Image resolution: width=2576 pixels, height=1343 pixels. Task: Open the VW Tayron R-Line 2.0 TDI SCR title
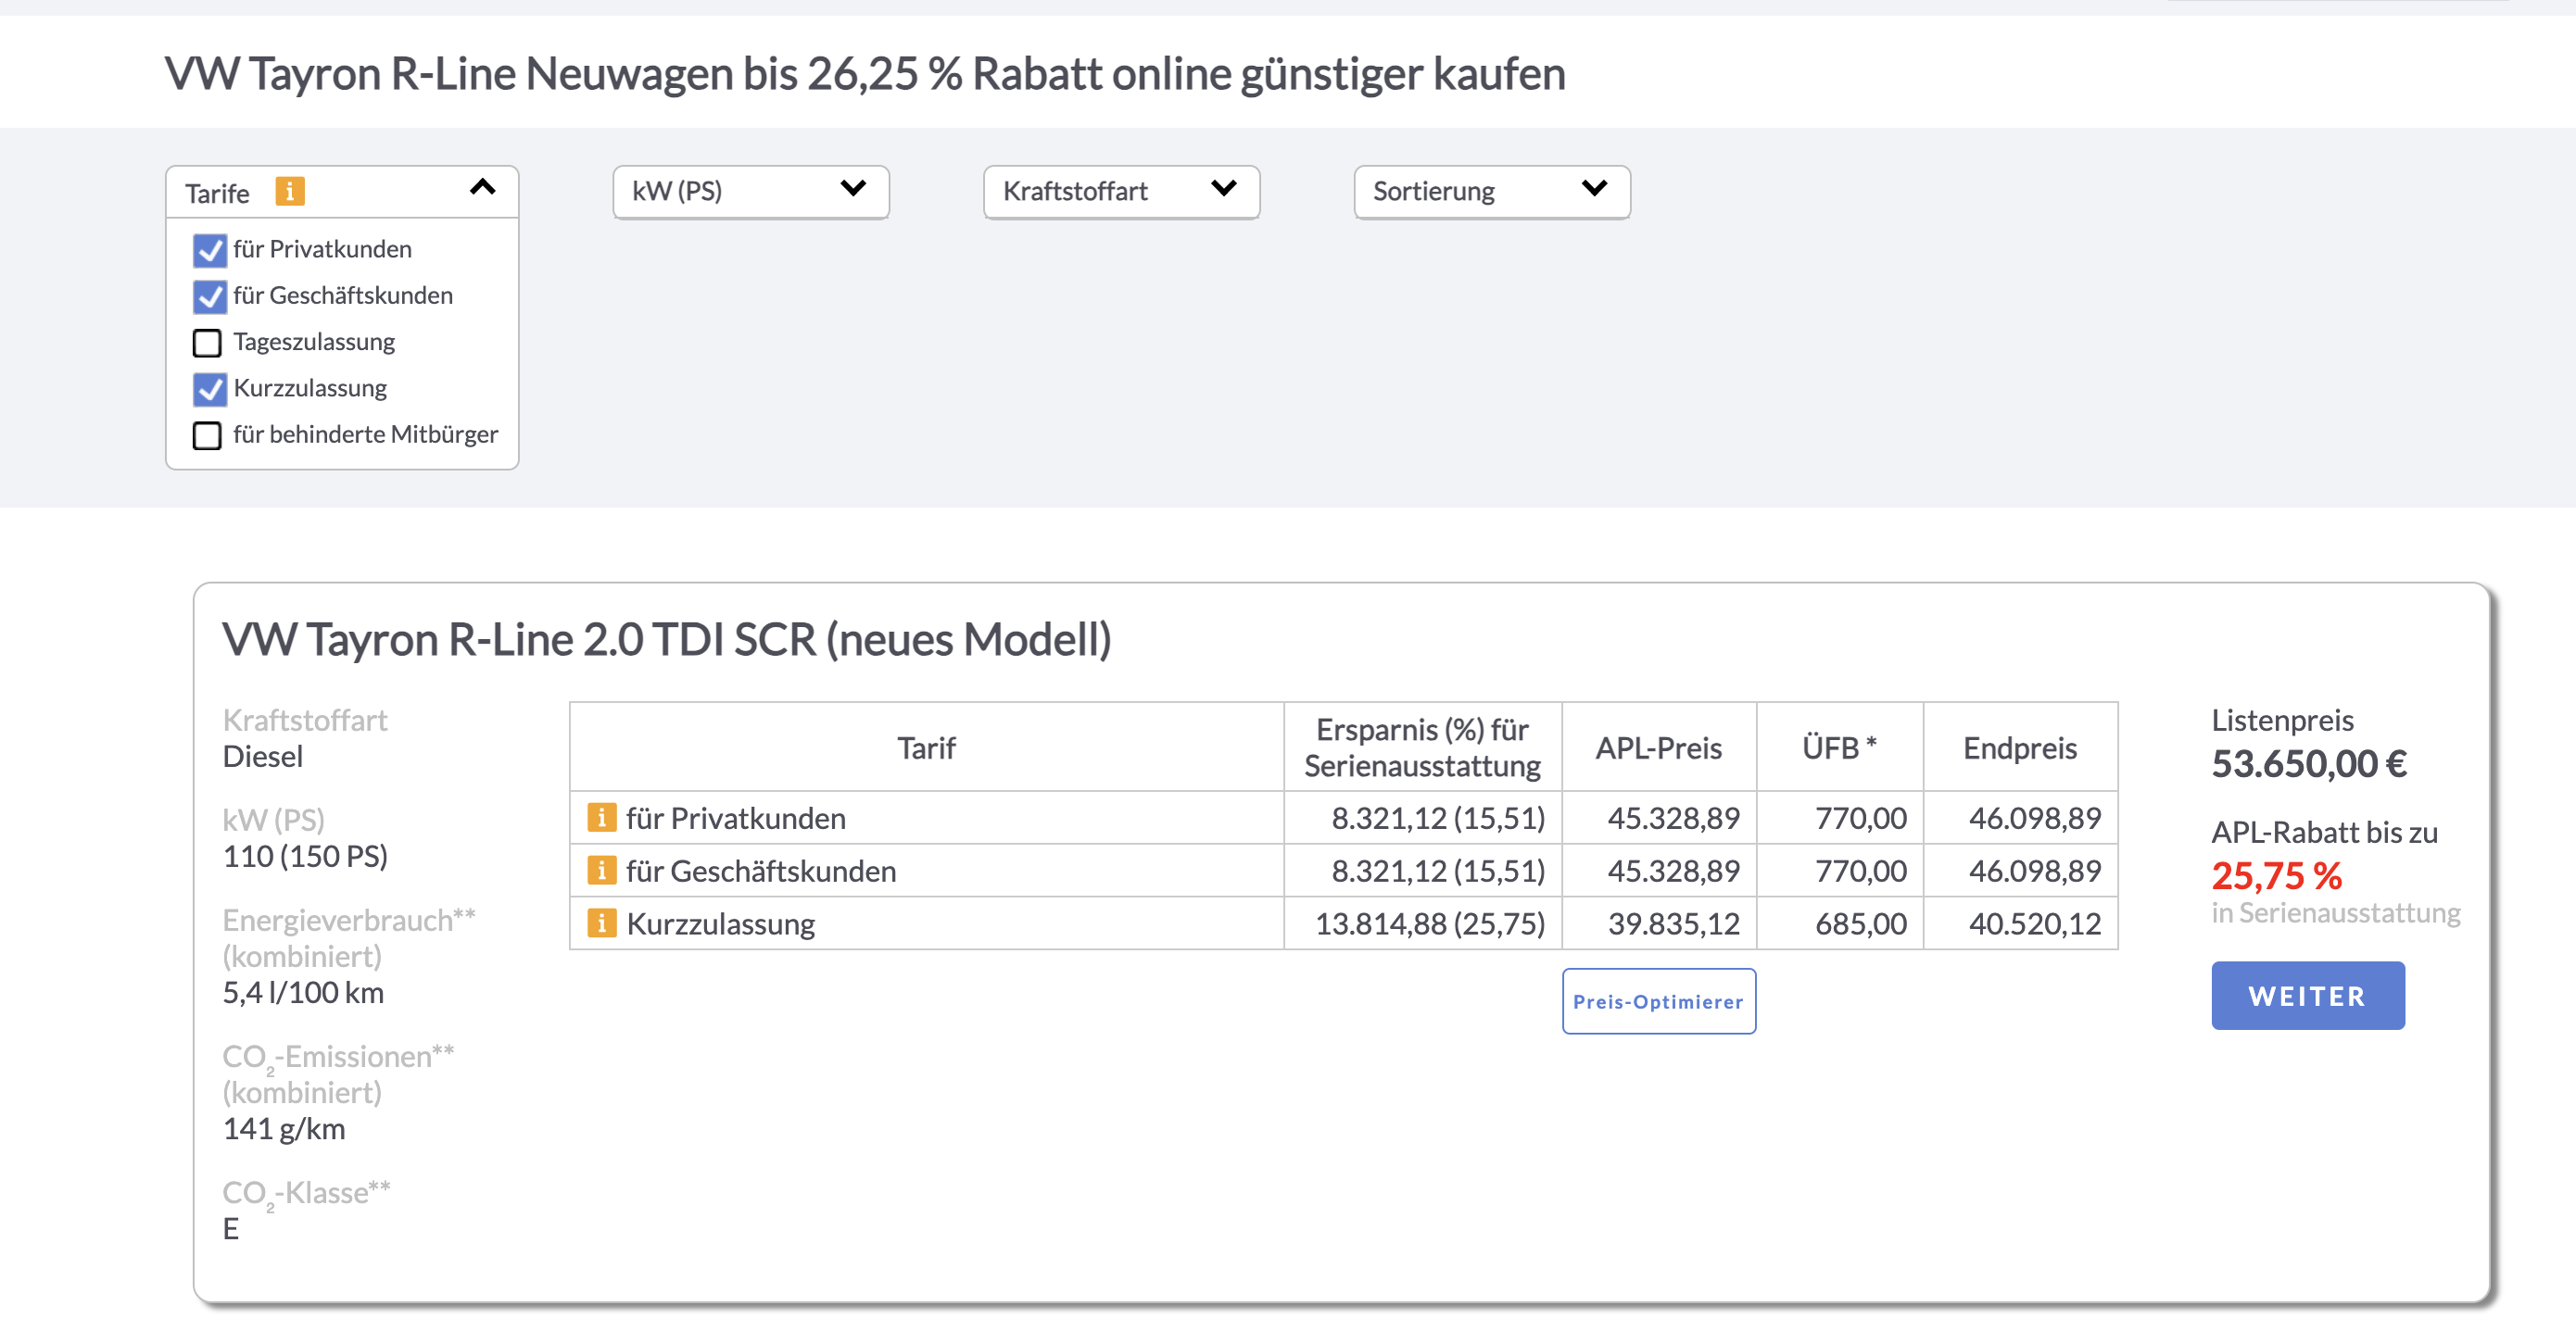pyautogui.click(x=666, y=639)
